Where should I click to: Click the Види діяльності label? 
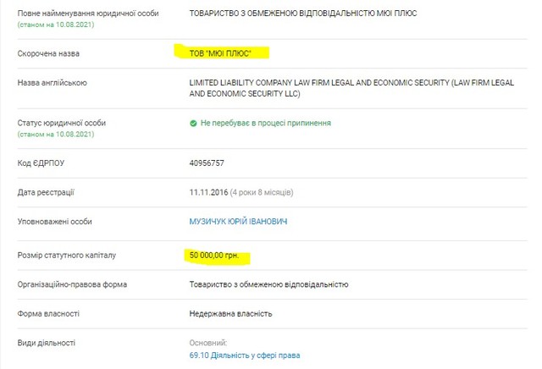click(x=47, y=343)
